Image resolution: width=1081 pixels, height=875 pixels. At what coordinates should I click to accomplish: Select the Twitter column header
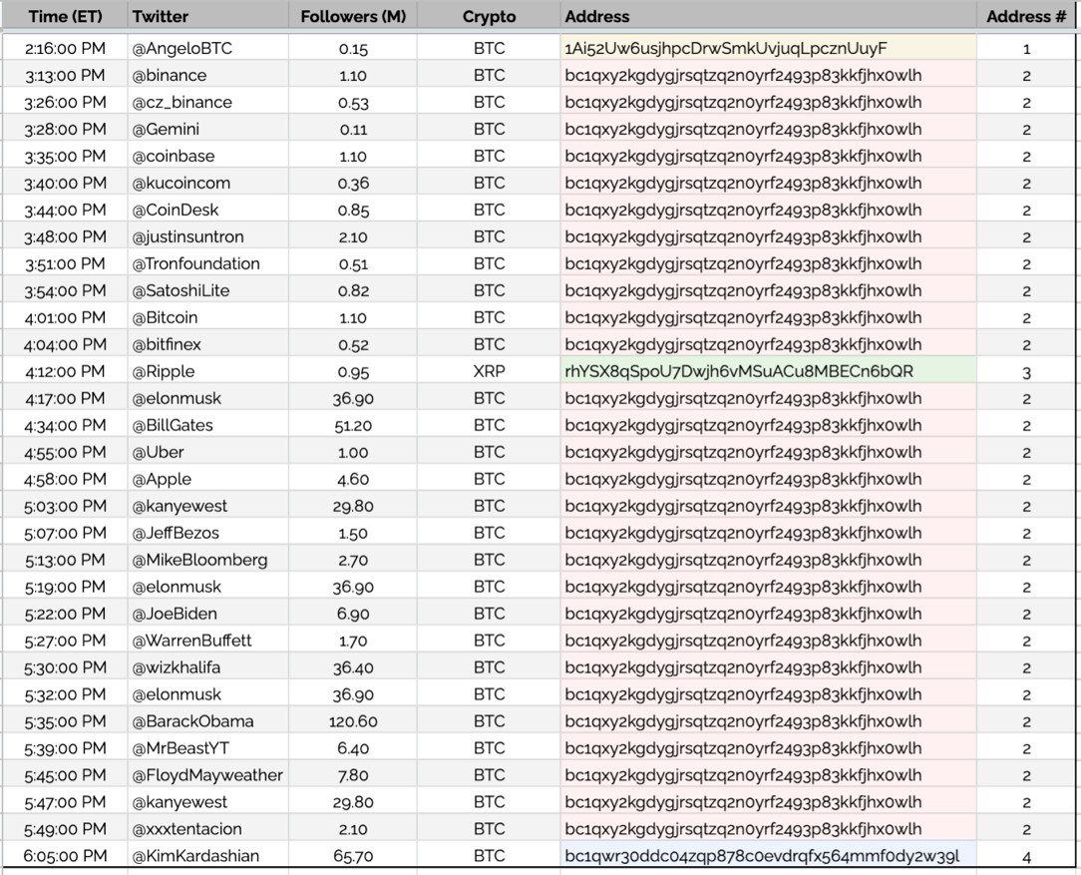coord(207,16)
